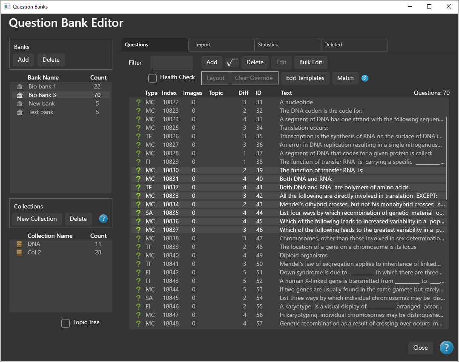Viewport: 459px width, 362px height.
Task: Click the bank icon for Test bank
Action: [20, 112]
